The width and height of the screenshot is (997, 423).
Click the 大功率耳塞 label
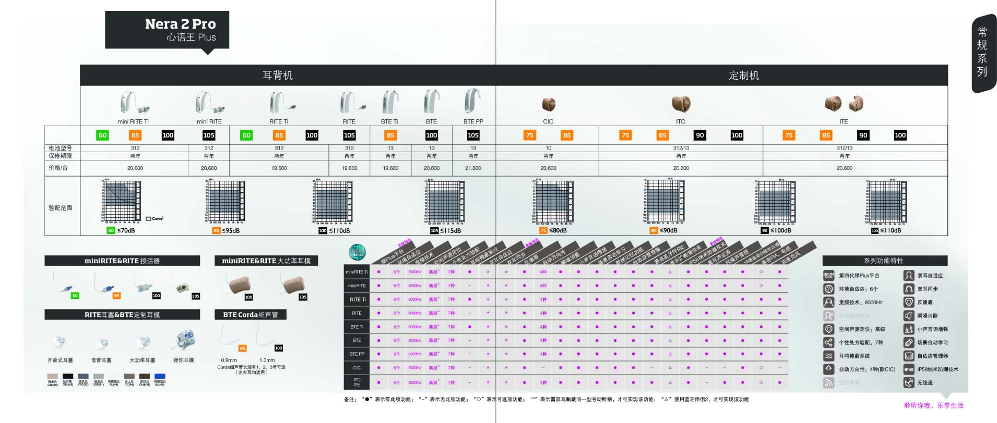142,360
